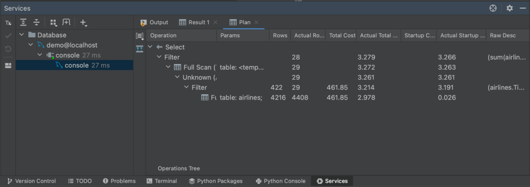Screen dimensions: 530x187
Task: Click the 0.026 actual startup value
Action: pos(447,98)
